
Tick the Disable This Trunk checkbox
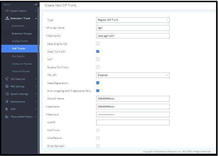click(x=98, y=67)
